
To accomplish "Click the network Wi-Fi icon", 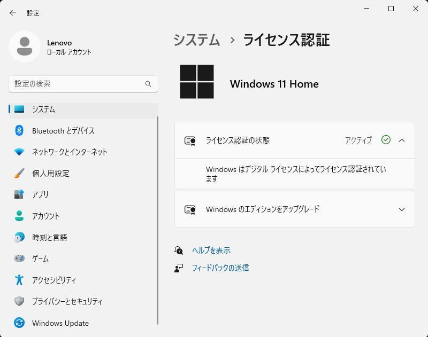I will pos(19,152).
